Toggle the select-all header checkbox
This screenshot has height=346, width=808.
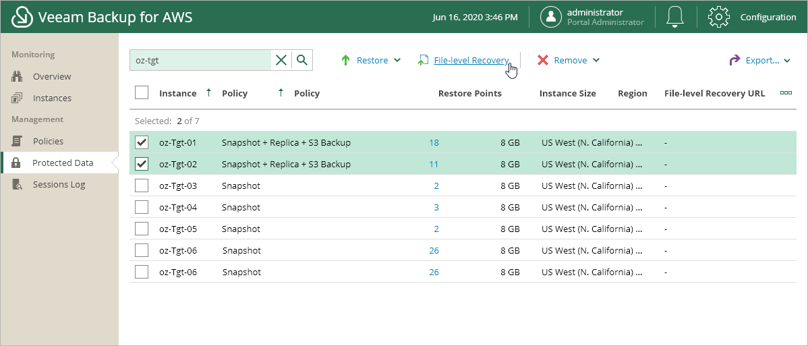[141, 93]
